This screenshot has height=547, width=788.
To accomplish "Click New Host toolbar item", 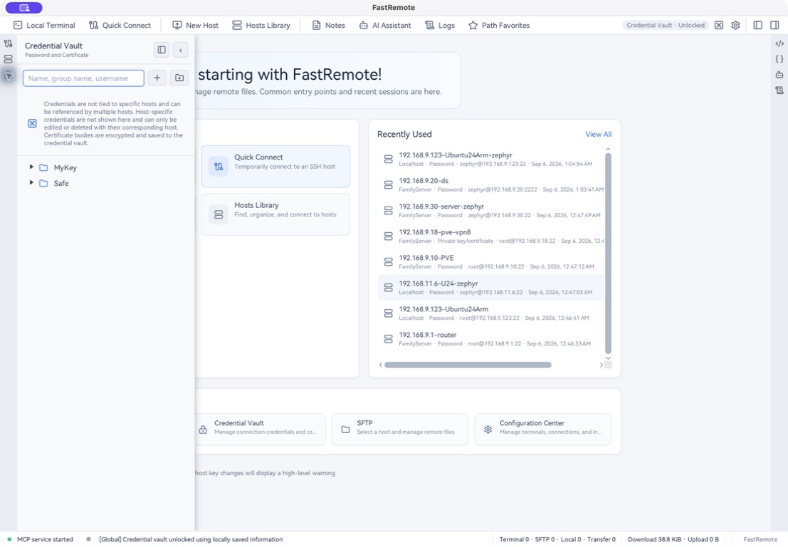I will coord(196,25).
